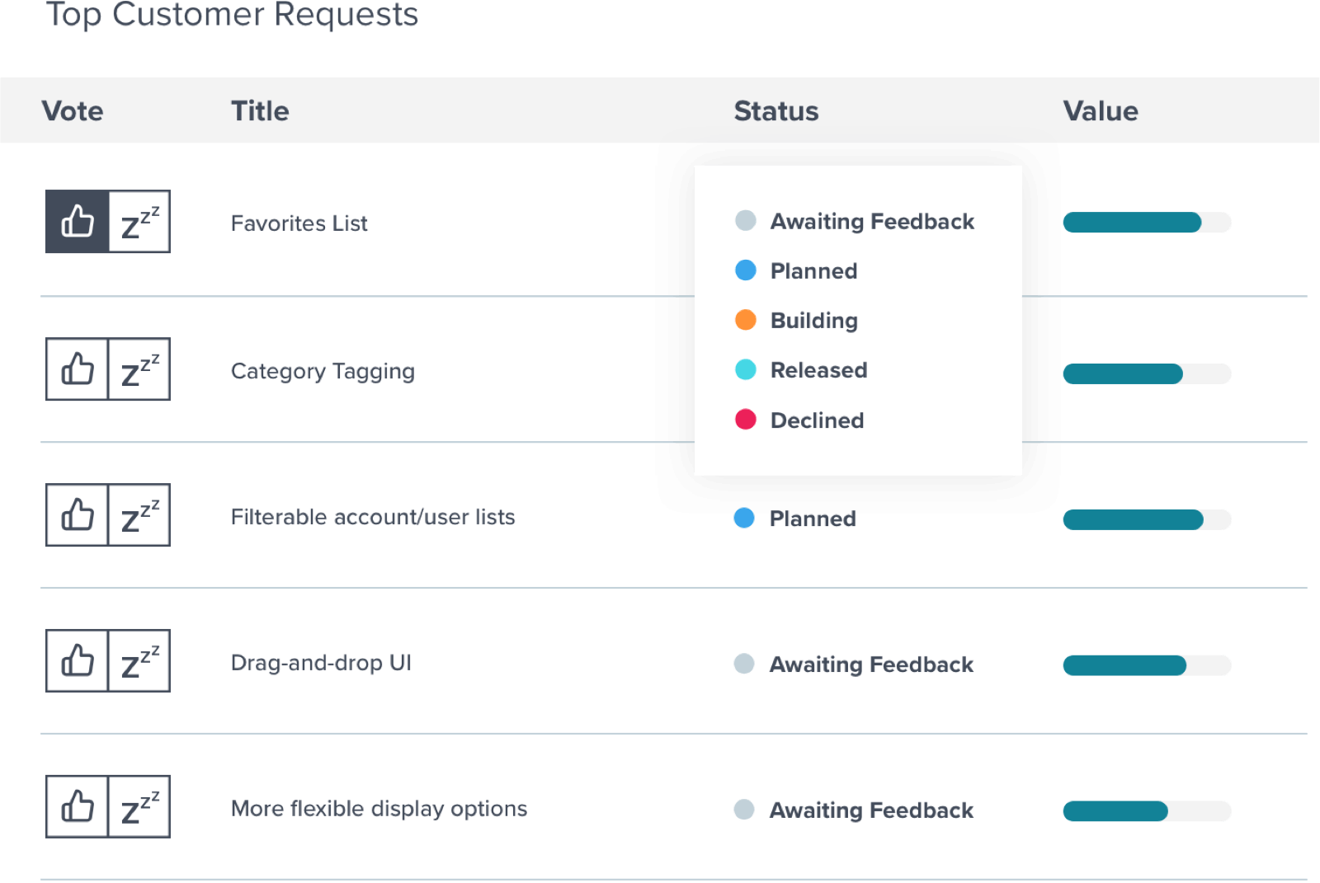Upvote Filterable account/user lists
This screenshot has height=883, width=1320.
pos(77,514)
